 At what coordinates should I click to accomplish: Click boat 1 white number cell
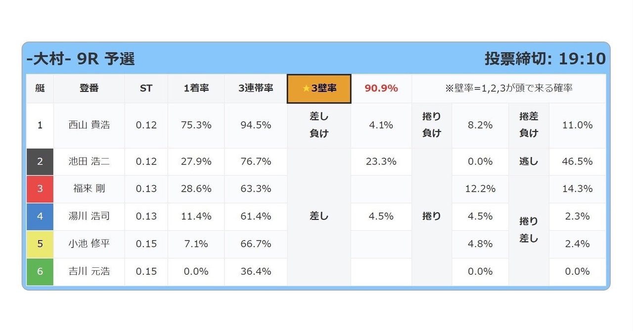[x=40, y=125]
